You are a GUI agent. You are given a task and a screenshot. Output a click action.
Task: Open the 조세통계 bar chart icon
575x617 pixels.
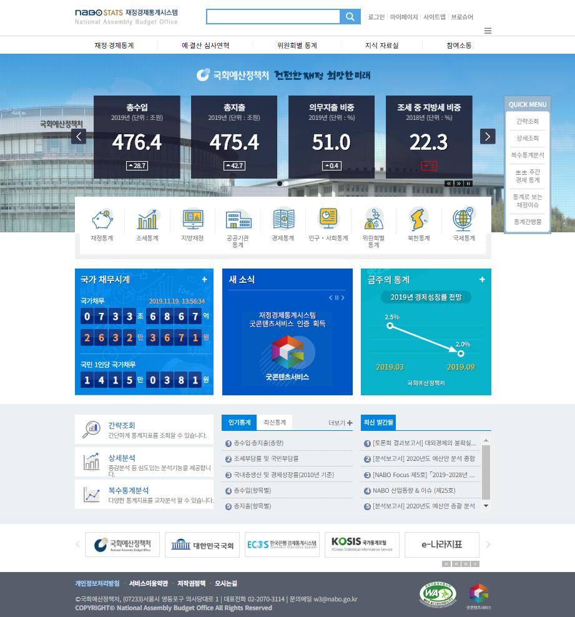(x=147, y=220)
